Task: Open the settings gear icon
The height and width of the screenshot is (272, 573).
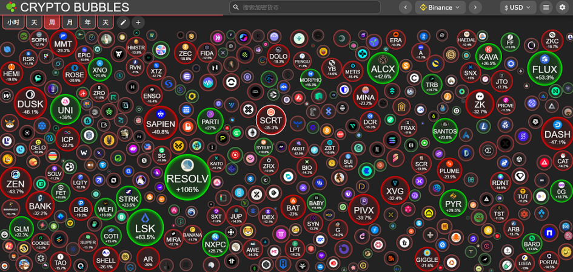Action: click(x=563, y=7)
